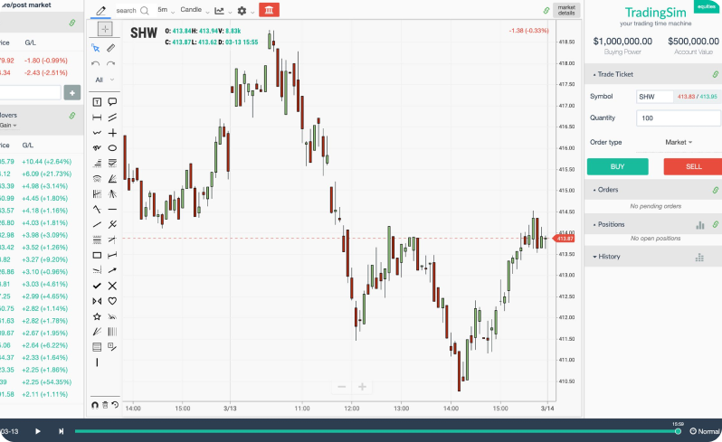
Task: Click the market details button
Action: pyautogui.click(x=566, y=10)
